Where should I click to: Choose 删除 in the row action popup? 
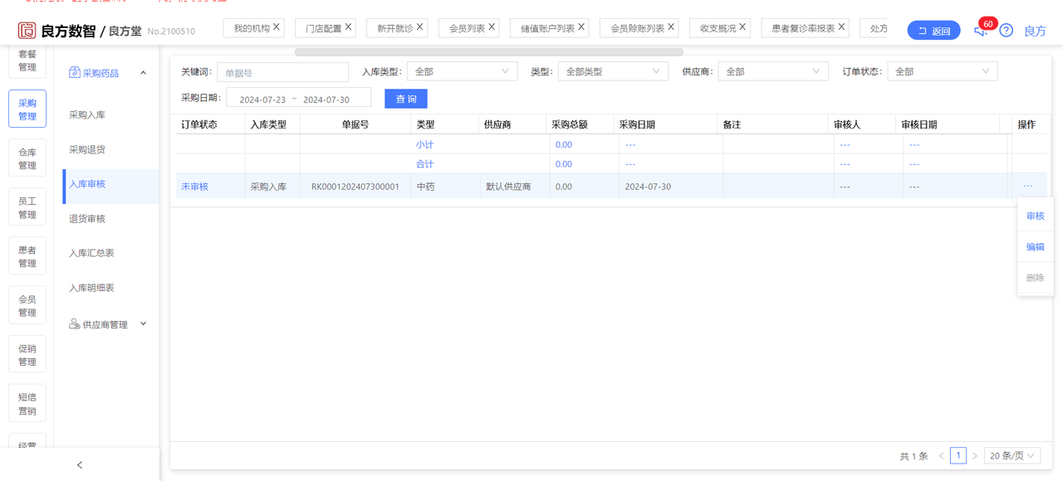(1035, 277)
